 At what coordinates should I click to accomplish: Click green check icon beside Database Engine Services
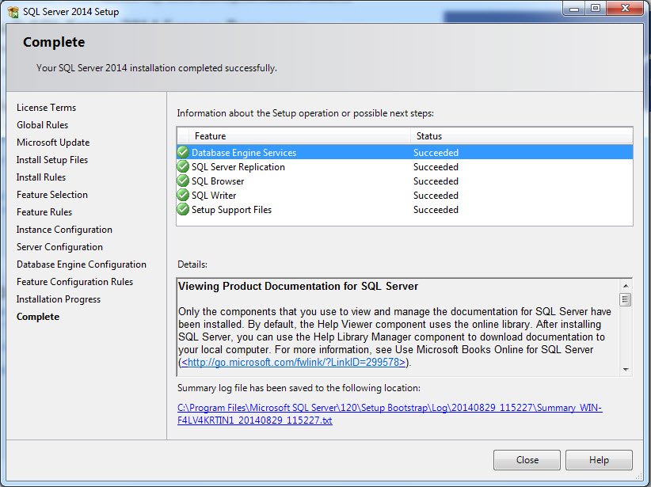(183, 152)
